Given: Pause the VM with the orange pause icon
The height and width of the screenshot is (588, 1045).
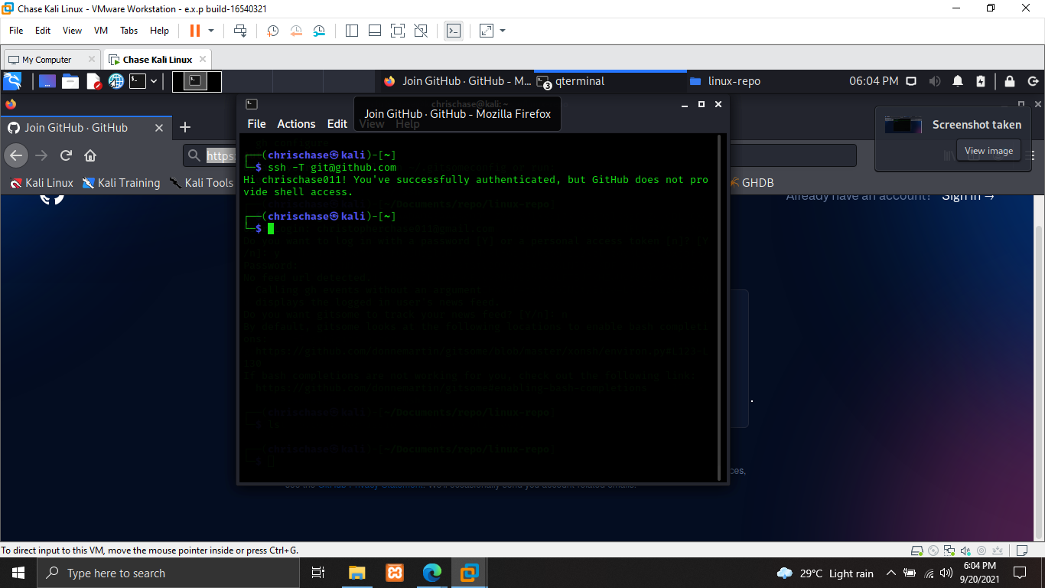Looking at the screenshot, I should [x=194, y=31].
